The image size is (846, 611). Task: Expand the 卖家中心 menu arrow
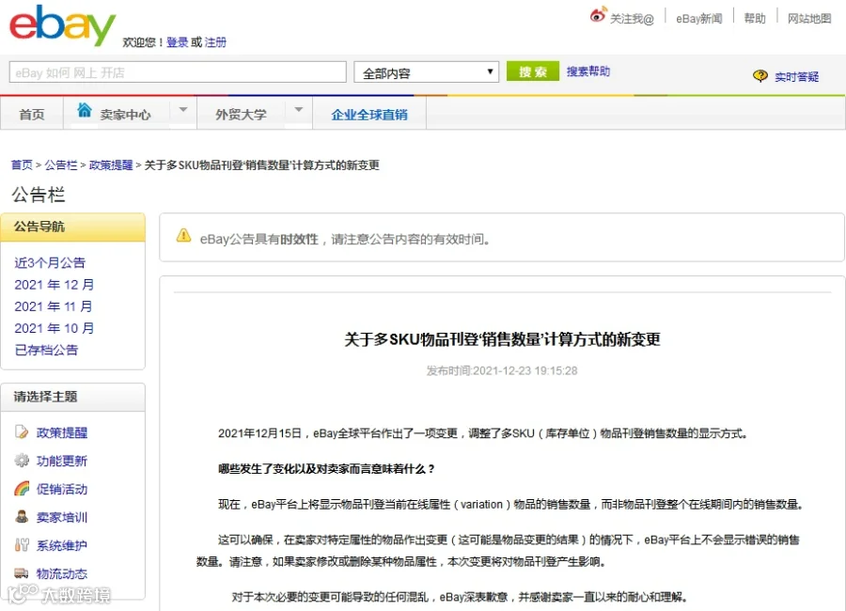[x=183, y=110]
